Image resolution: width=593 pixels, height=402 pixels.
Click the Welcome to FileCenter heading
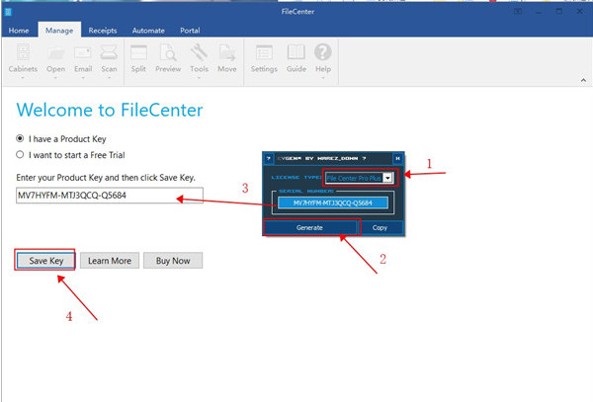point(110,110)
